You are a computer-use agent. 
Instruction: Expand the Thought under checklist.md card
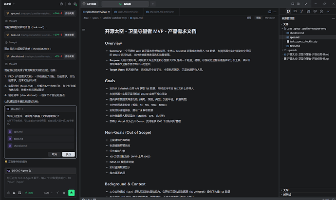(11, 64)
